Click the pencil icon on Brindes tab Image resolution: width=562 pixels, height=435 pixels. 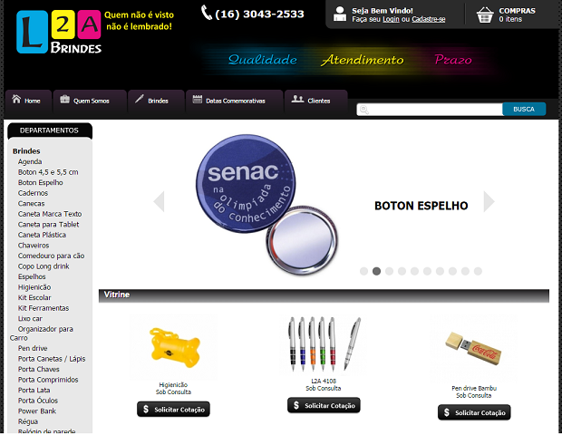pos(140,99)
